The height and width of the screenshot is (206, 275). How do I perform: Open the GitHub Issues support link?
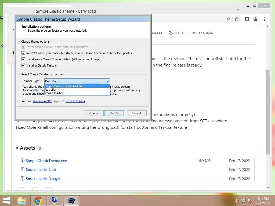point(75,101)
